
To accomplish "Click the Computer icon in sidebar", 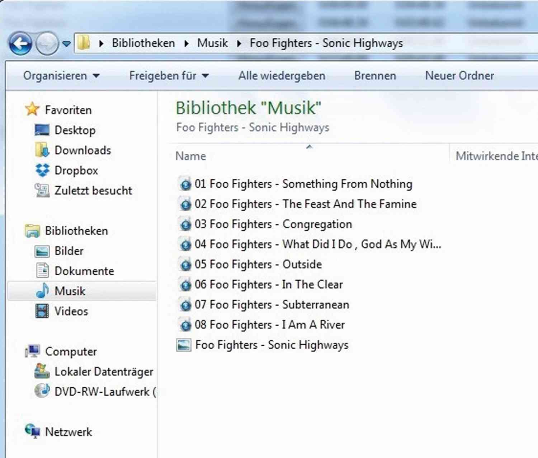I will coord(32,351).
